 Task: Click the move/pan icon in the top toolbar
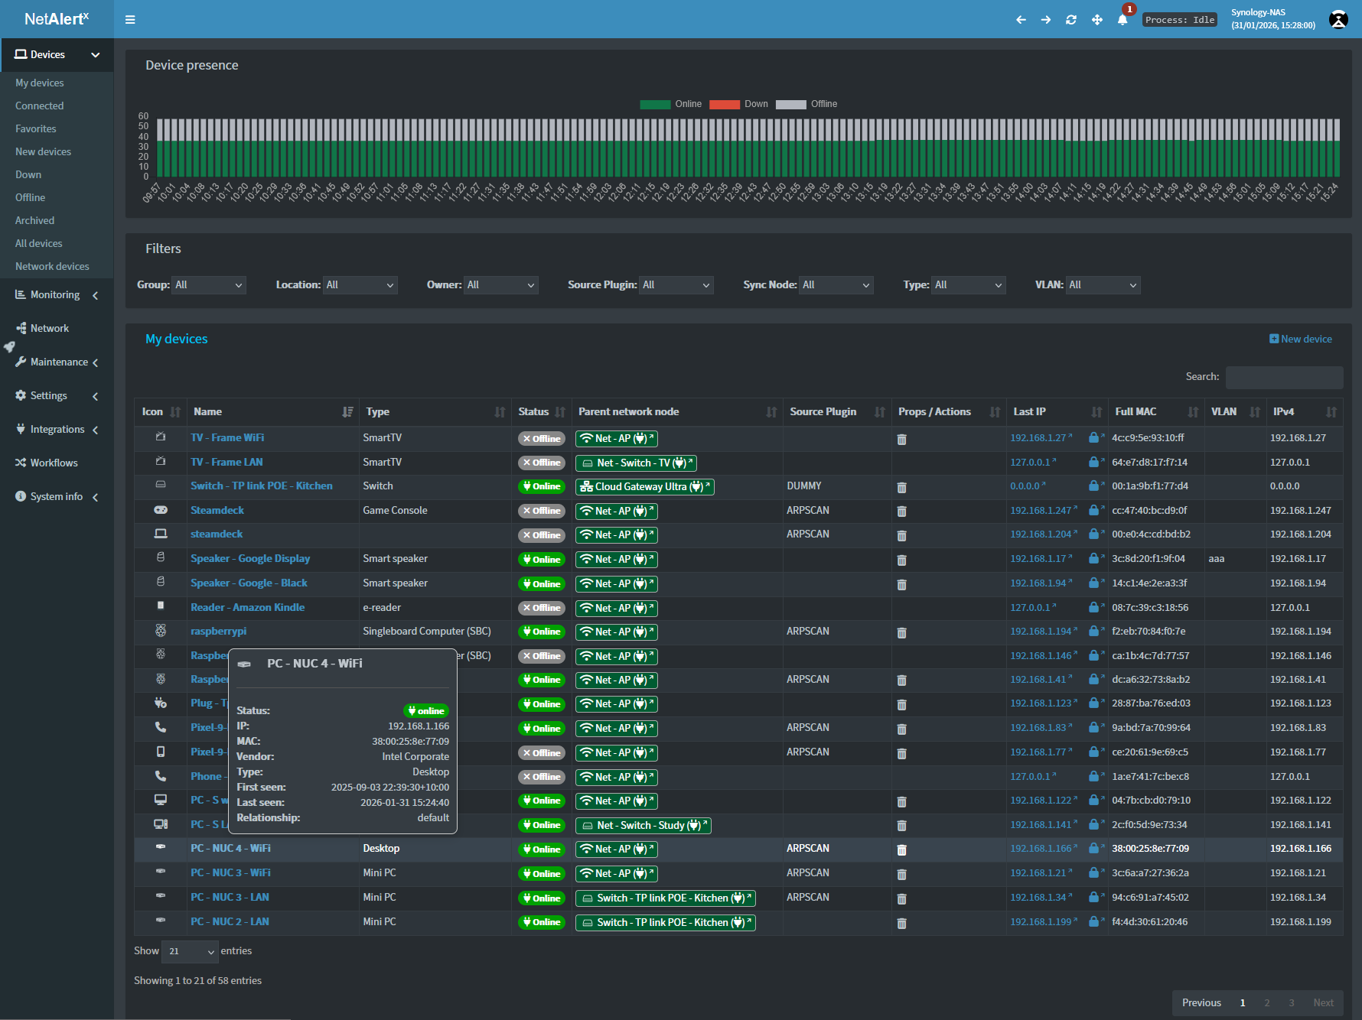coord(1097,20)
